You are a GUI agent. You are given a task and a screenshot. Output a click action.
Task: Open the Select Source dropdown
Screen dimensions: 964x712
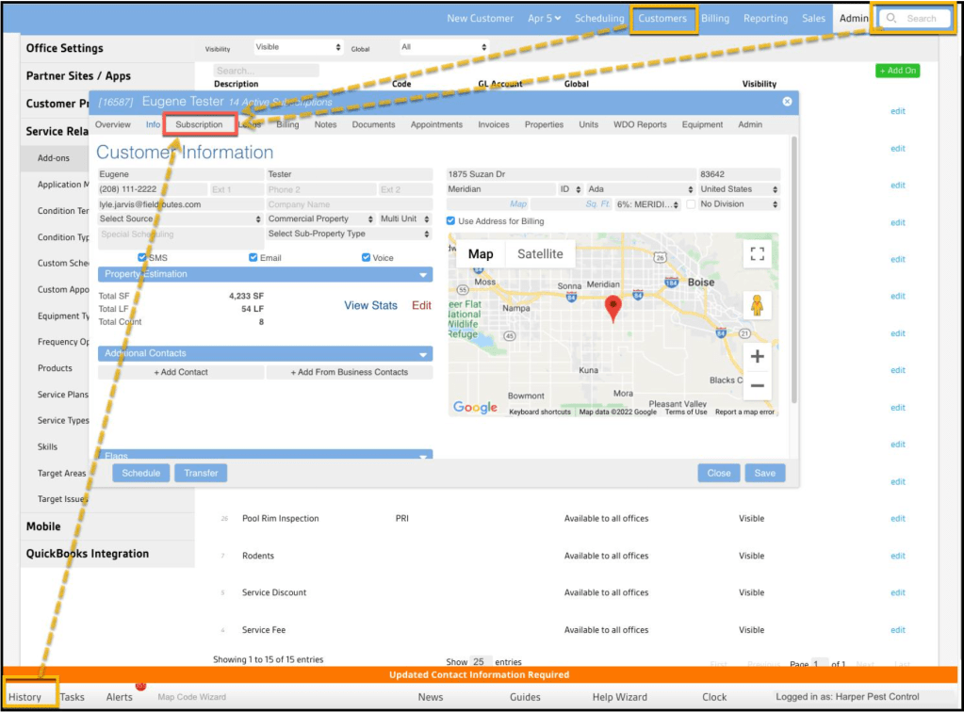pyautogui.click(x=180, y=218)
